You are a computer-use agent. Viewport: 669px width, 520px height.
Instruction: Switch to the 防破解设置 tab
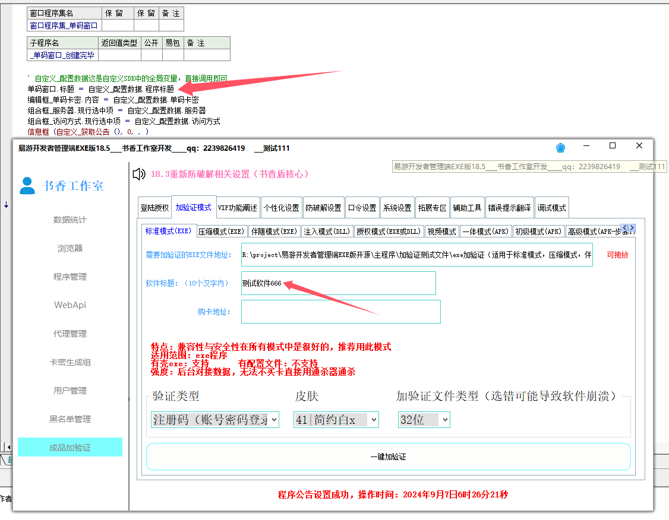tap(323, 208)
